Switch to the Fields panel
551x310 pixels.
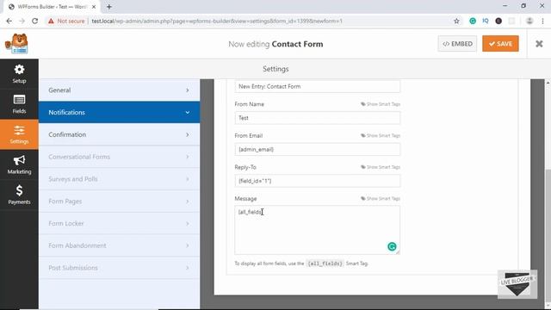click(x=19, y=104)
